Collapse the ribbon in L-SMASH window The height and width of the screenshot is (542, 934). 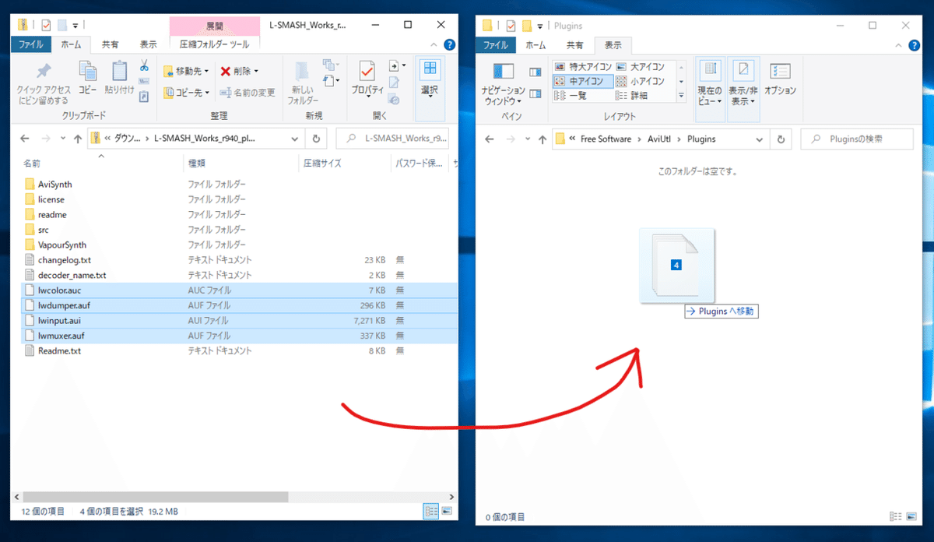[x=435, y=45]
